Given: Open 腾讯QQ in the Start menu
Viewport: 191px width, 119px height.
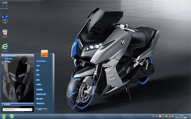Looking at the screenshot, I should 18,62.
